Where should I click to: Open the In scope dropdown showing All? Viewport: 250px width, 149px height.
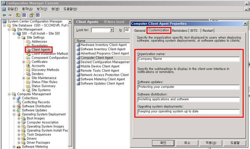pyautogui.click(x=127, y=30)
